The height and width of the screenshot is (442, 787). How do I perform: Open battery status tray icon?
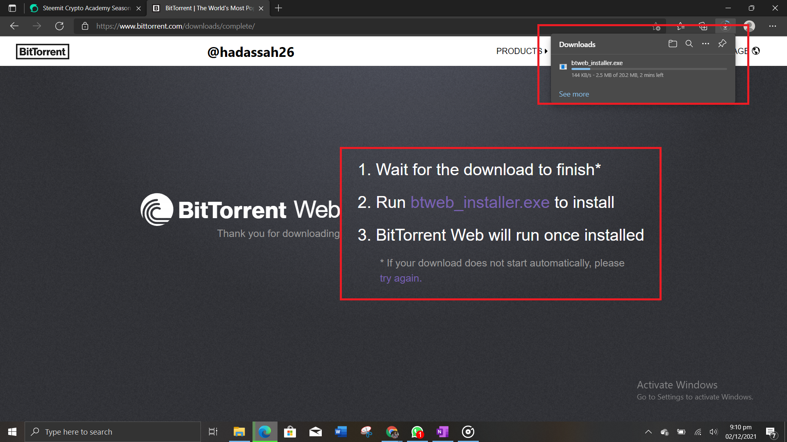(x=681, y=432)
